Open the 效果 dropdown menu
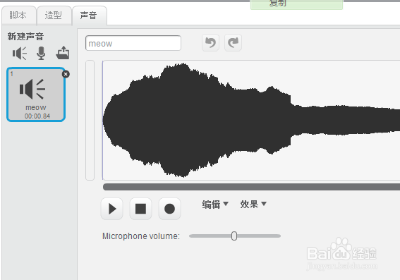This screenshot has height=280, width=400. pos(253,205)
